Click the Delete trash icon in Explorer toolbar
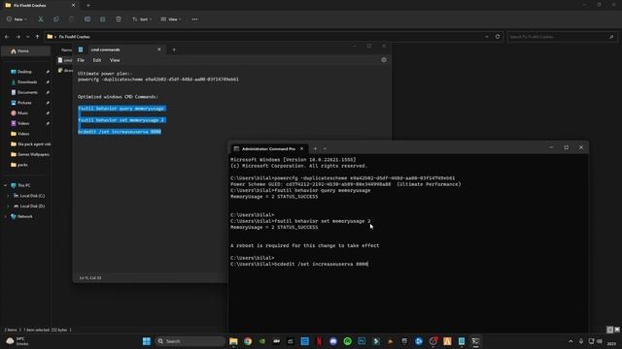This screenshot has width=622, height=349. 119,19
